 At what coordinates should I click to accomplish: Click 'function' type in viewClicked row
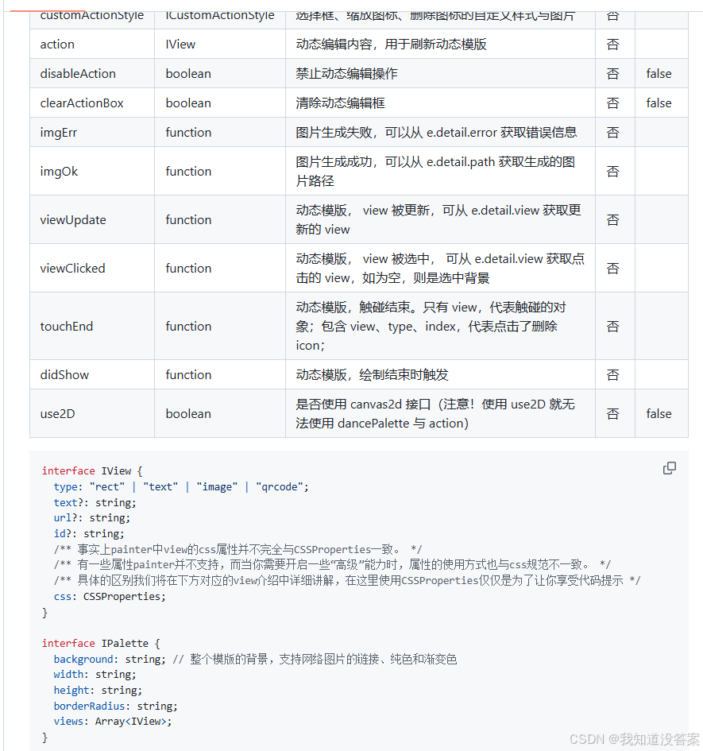pos(188,269)
